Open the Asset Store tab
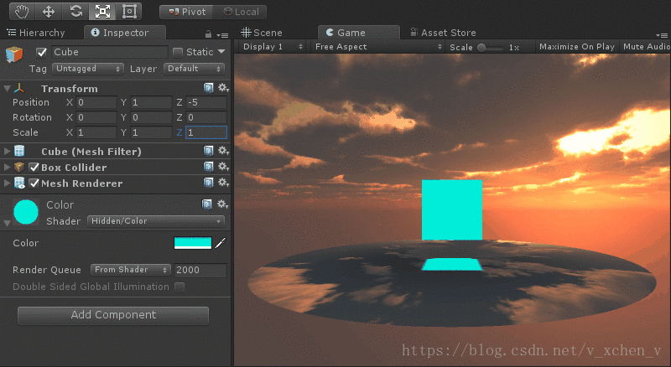Screen dimensions: 671x367 pyautogui.click(x=443, y=33)
